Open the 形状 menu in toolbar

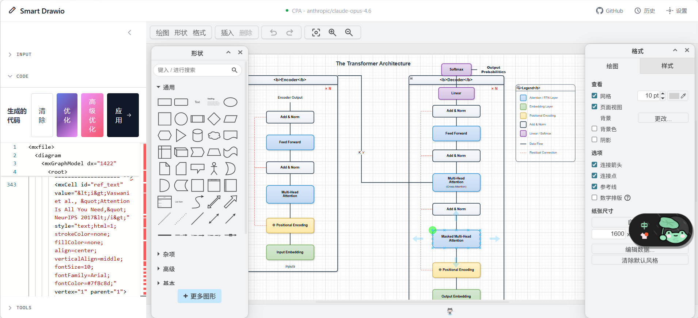[181, 33]
